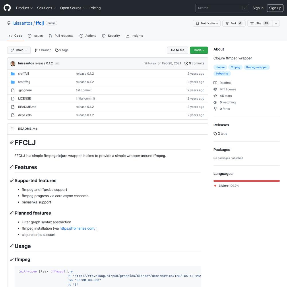Click the repository book icon beside luissantos
The width and height of the screenshot is (287, 287).
click(x=9, y=23)
